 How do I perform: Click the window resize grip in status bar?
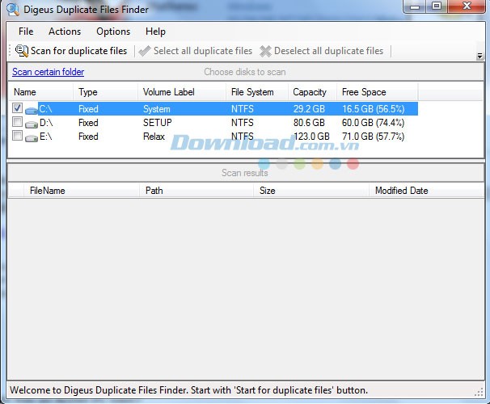click(479, 393)
